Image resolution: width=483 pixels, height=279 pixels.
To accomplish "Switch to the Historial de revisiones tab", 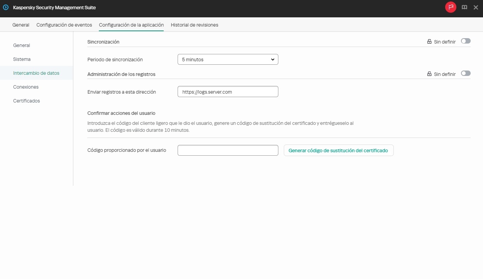I will click(x=195, y=25).
